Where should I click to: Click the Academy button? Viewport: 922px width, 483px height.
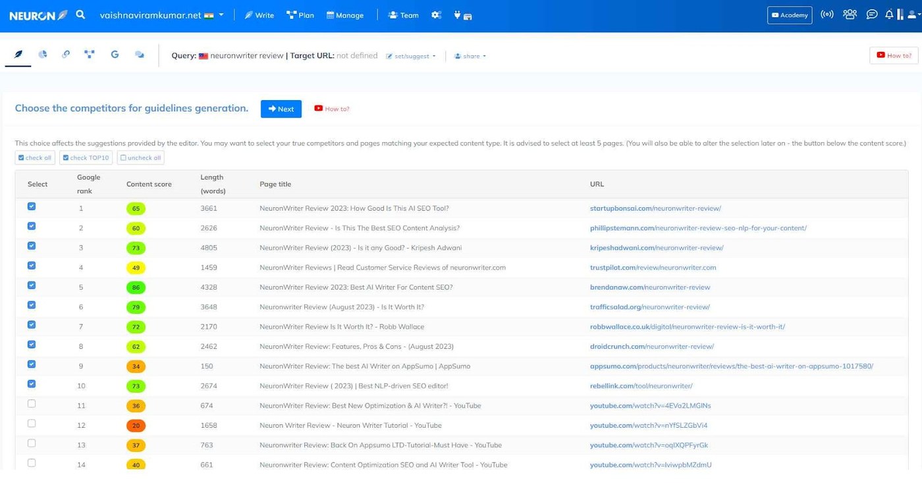pyautogui.click(x=790, y=15)
